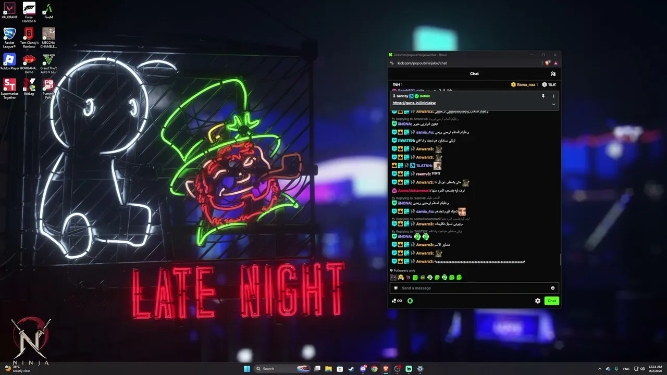Screen dimensions: 667x375
Task: Switch to Brave browser on taskbar
Action: click(x=386, y=369)
